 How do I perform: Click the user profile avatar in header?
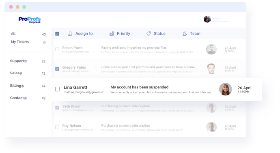(207, 19)
